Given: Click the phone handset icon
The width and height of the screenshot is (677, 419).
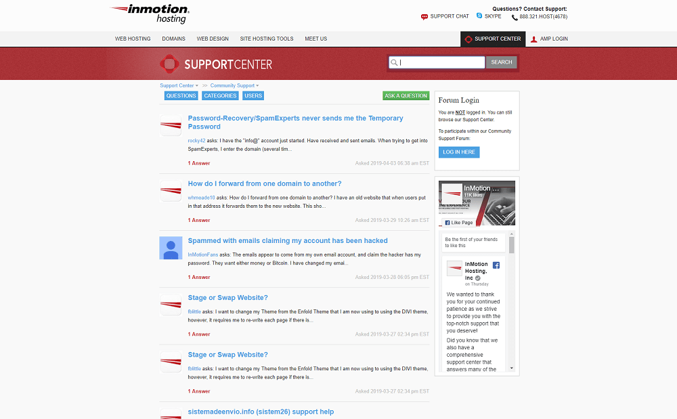Looking at the screenshot, I should coord(515,17).
